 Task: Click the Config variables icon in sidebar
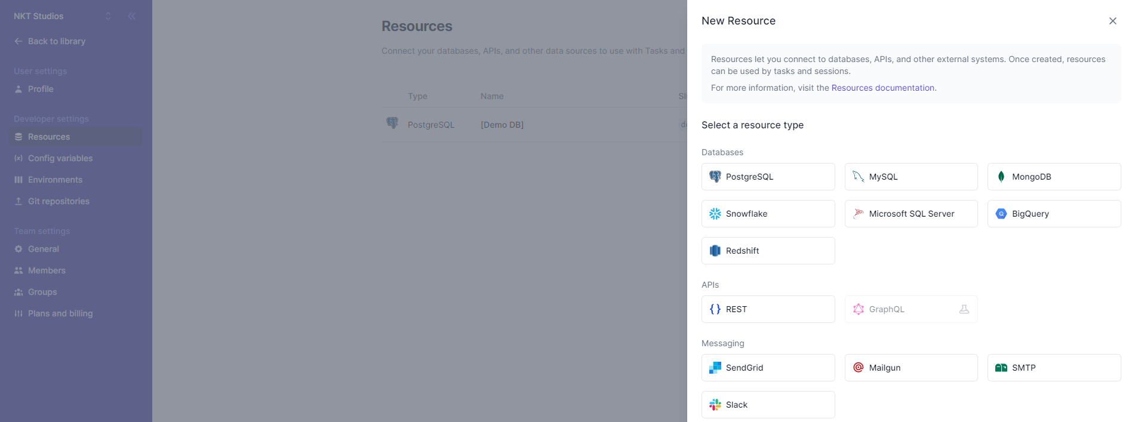[x=19, y=158]
